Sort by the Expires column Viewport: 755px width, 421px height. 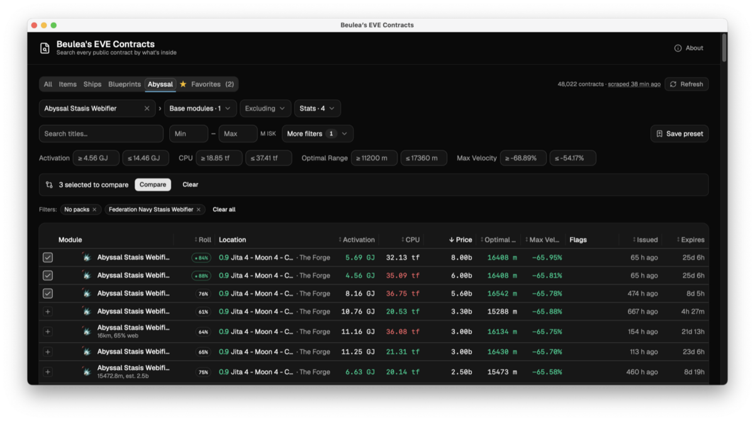[690, 240]
